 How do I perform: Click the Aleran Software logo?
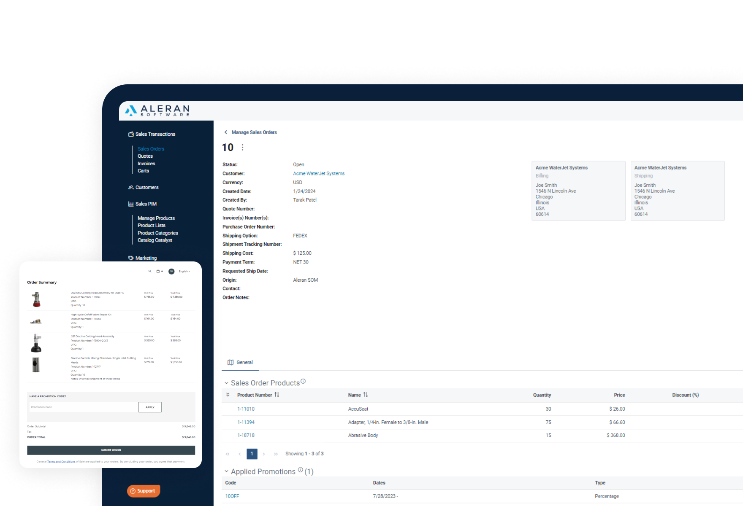[157, 110]
